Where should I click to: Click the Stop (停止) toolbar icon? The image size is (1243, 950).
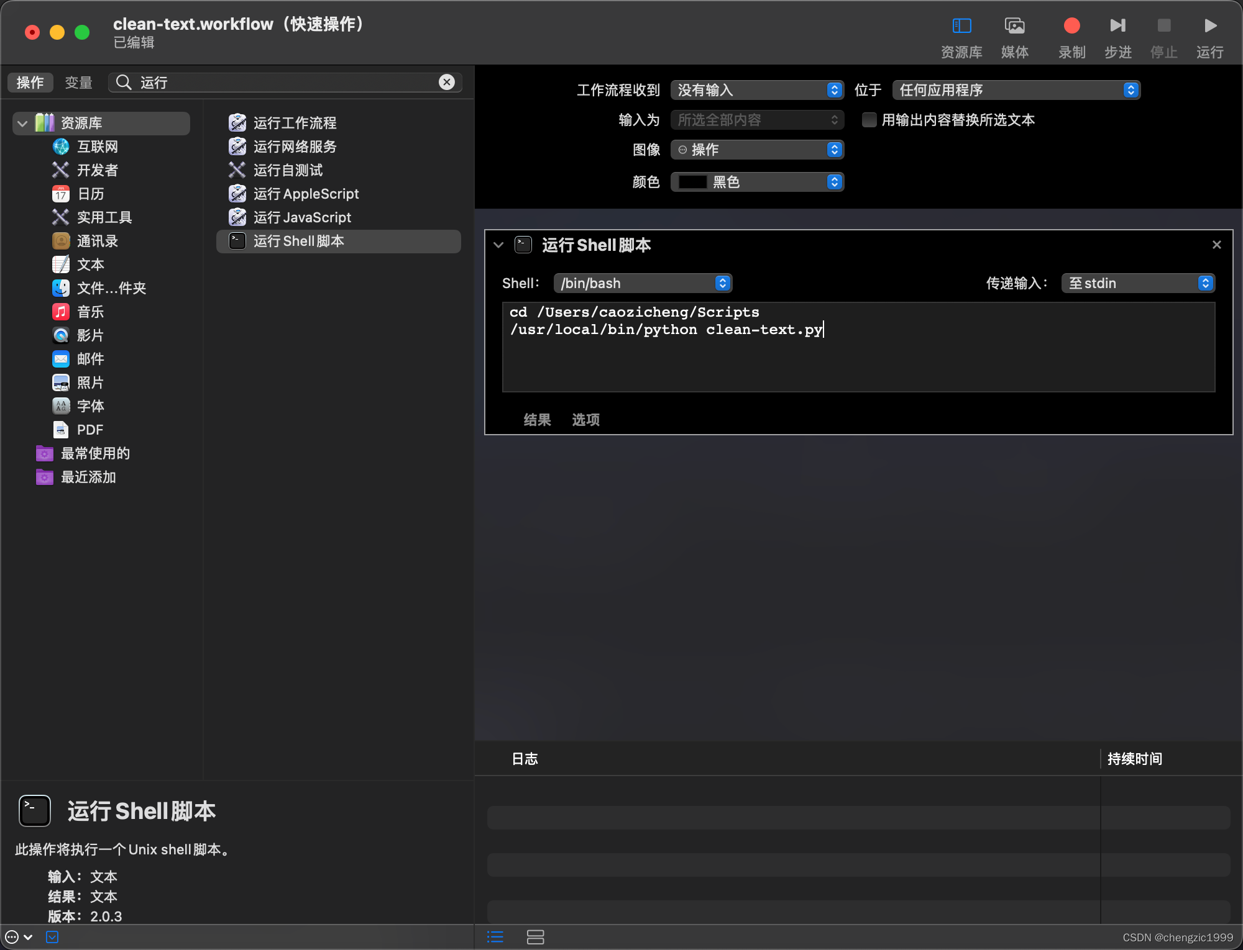point(1163,26)
